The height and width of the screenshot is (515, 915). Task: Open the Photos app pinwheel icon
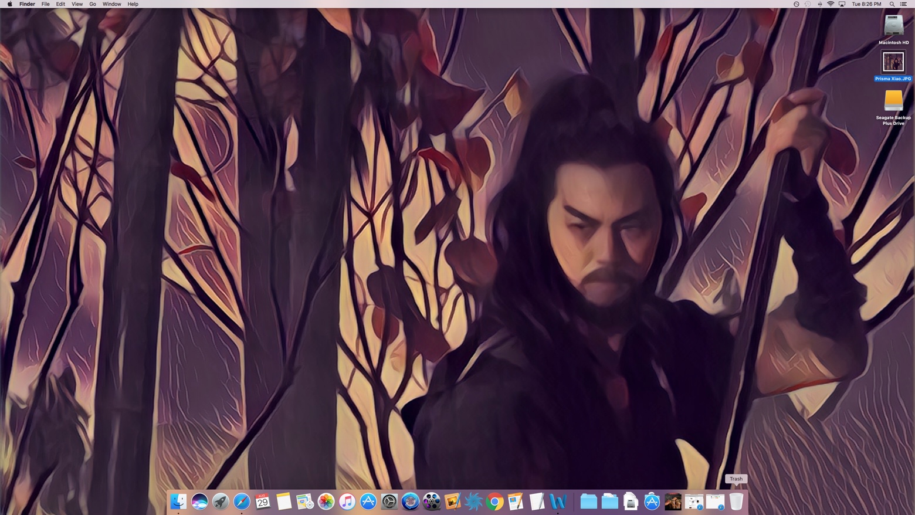(326, 502)
